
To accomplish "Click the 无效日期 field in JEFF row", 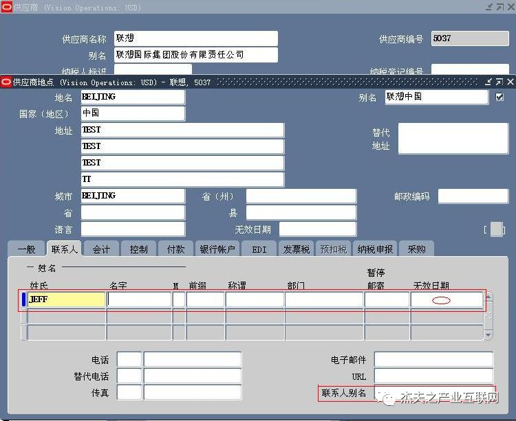I will pos(447,299).
